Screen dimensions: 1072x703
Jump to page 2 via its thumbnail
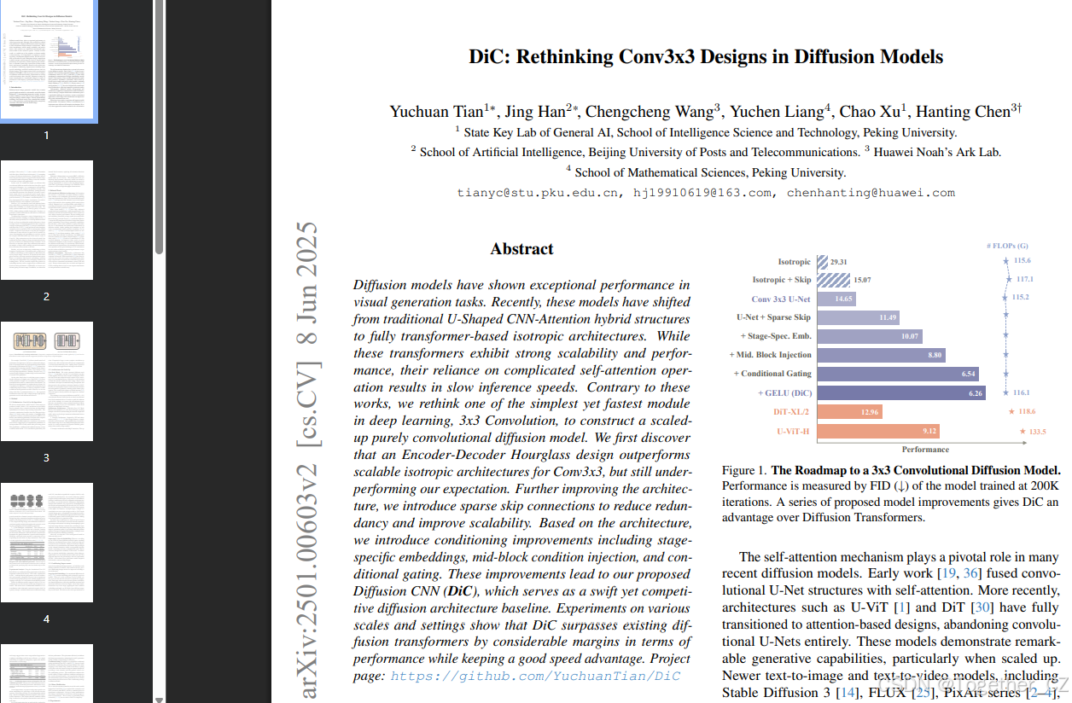tap(48, 220)
